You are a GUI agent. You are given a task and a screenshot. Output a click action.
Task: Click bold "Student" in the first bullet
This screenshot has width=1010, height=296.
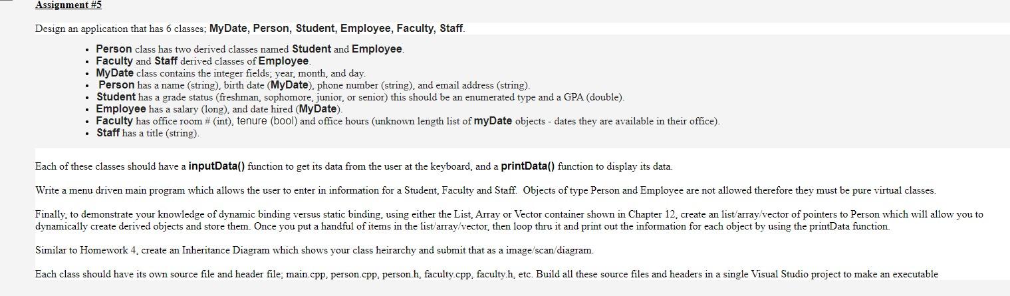pos(311,49)
